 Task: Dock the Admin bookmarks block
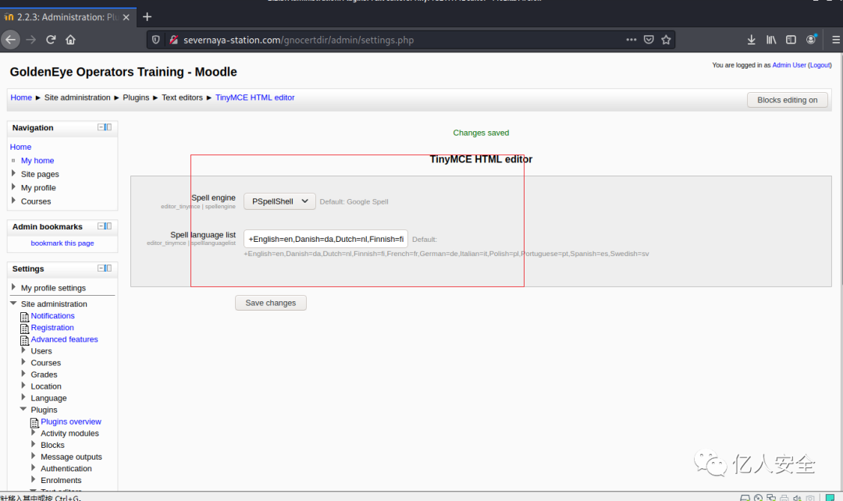108,226
